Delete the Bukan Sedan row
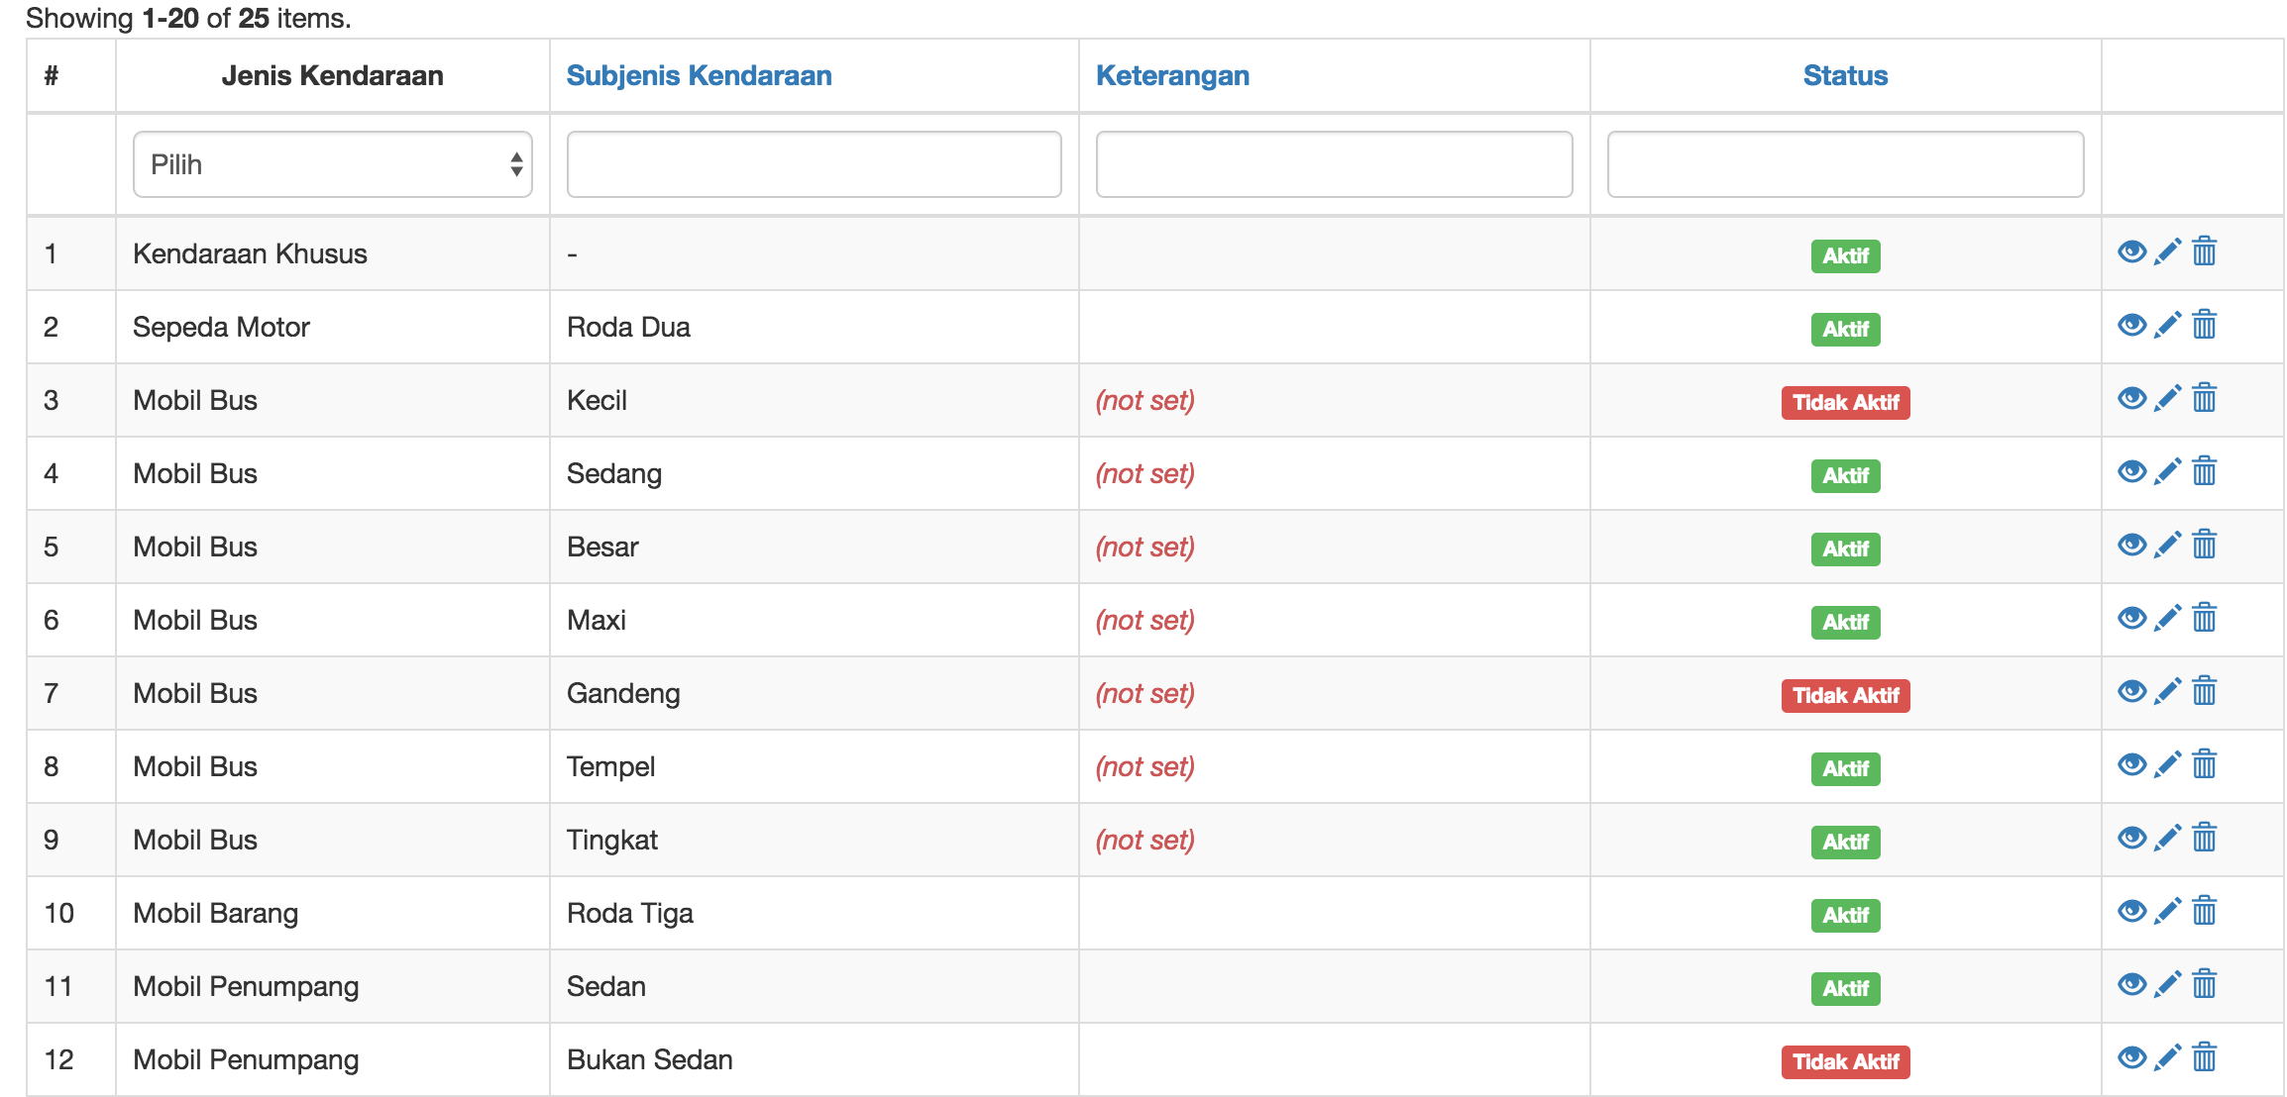This screenshot has width=2287, height=1097. pos(2204,1058)
